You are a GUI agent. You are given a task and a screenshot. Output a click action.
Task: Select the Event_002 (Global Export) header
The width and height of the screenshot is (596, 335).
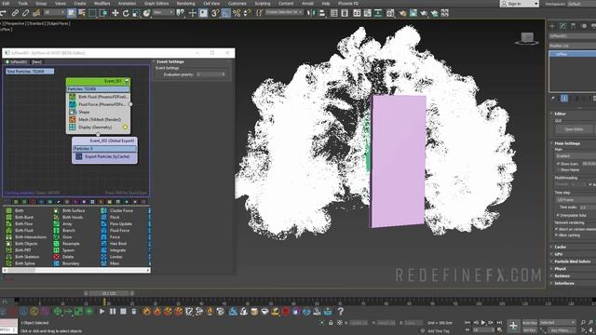pos(104,141)
